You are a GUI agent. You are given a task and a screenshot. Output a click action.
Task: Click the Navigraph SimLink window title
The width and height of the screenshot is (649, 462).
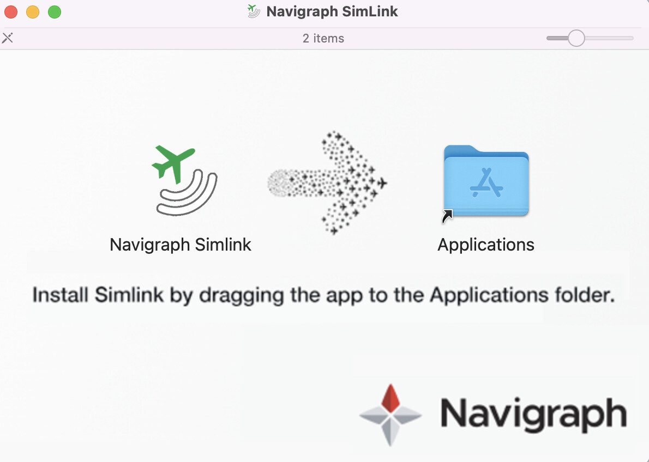331,11
